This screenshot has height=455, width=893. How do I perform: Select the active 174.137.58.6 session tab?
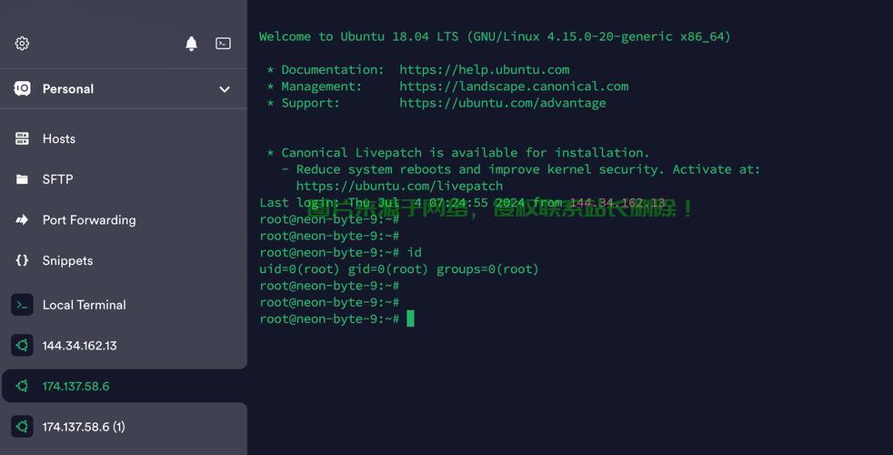pos(75,386)
